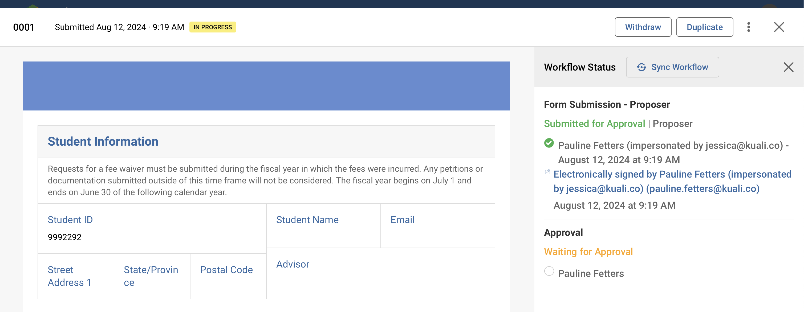Click the IN PROGRESS status badge
Screen dimensions: 804x312
click(213, 27)
